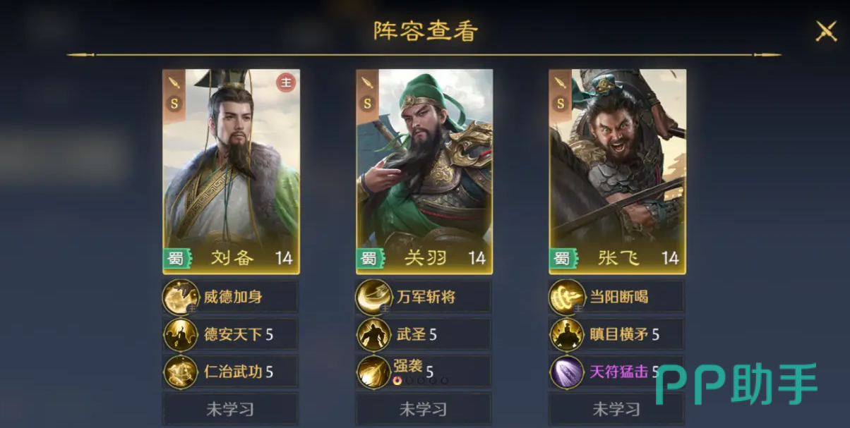Click the red 主 leader badge on 刘备
Screen dimensions: 850x428
285,83
